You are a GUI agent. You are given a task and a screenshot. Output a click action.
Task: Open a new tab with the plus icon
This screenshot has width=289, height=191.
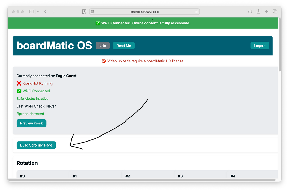267,12
